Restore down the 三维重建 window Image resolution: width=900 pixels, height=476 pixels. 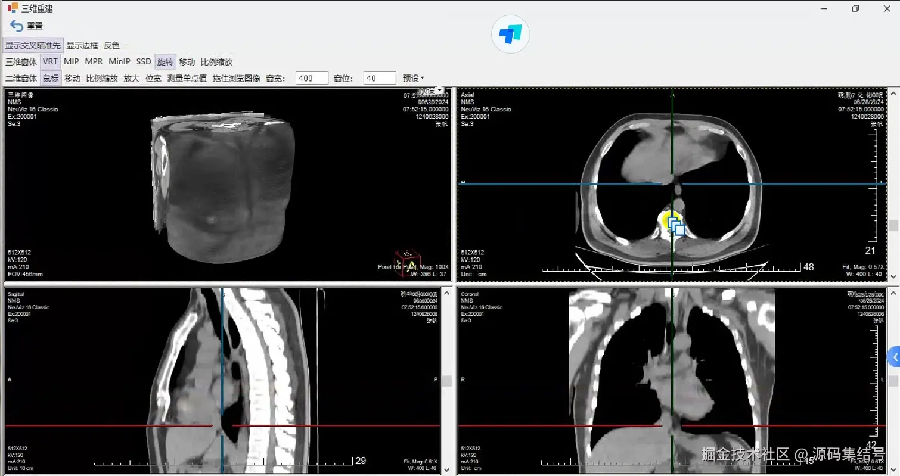(855, 8)
